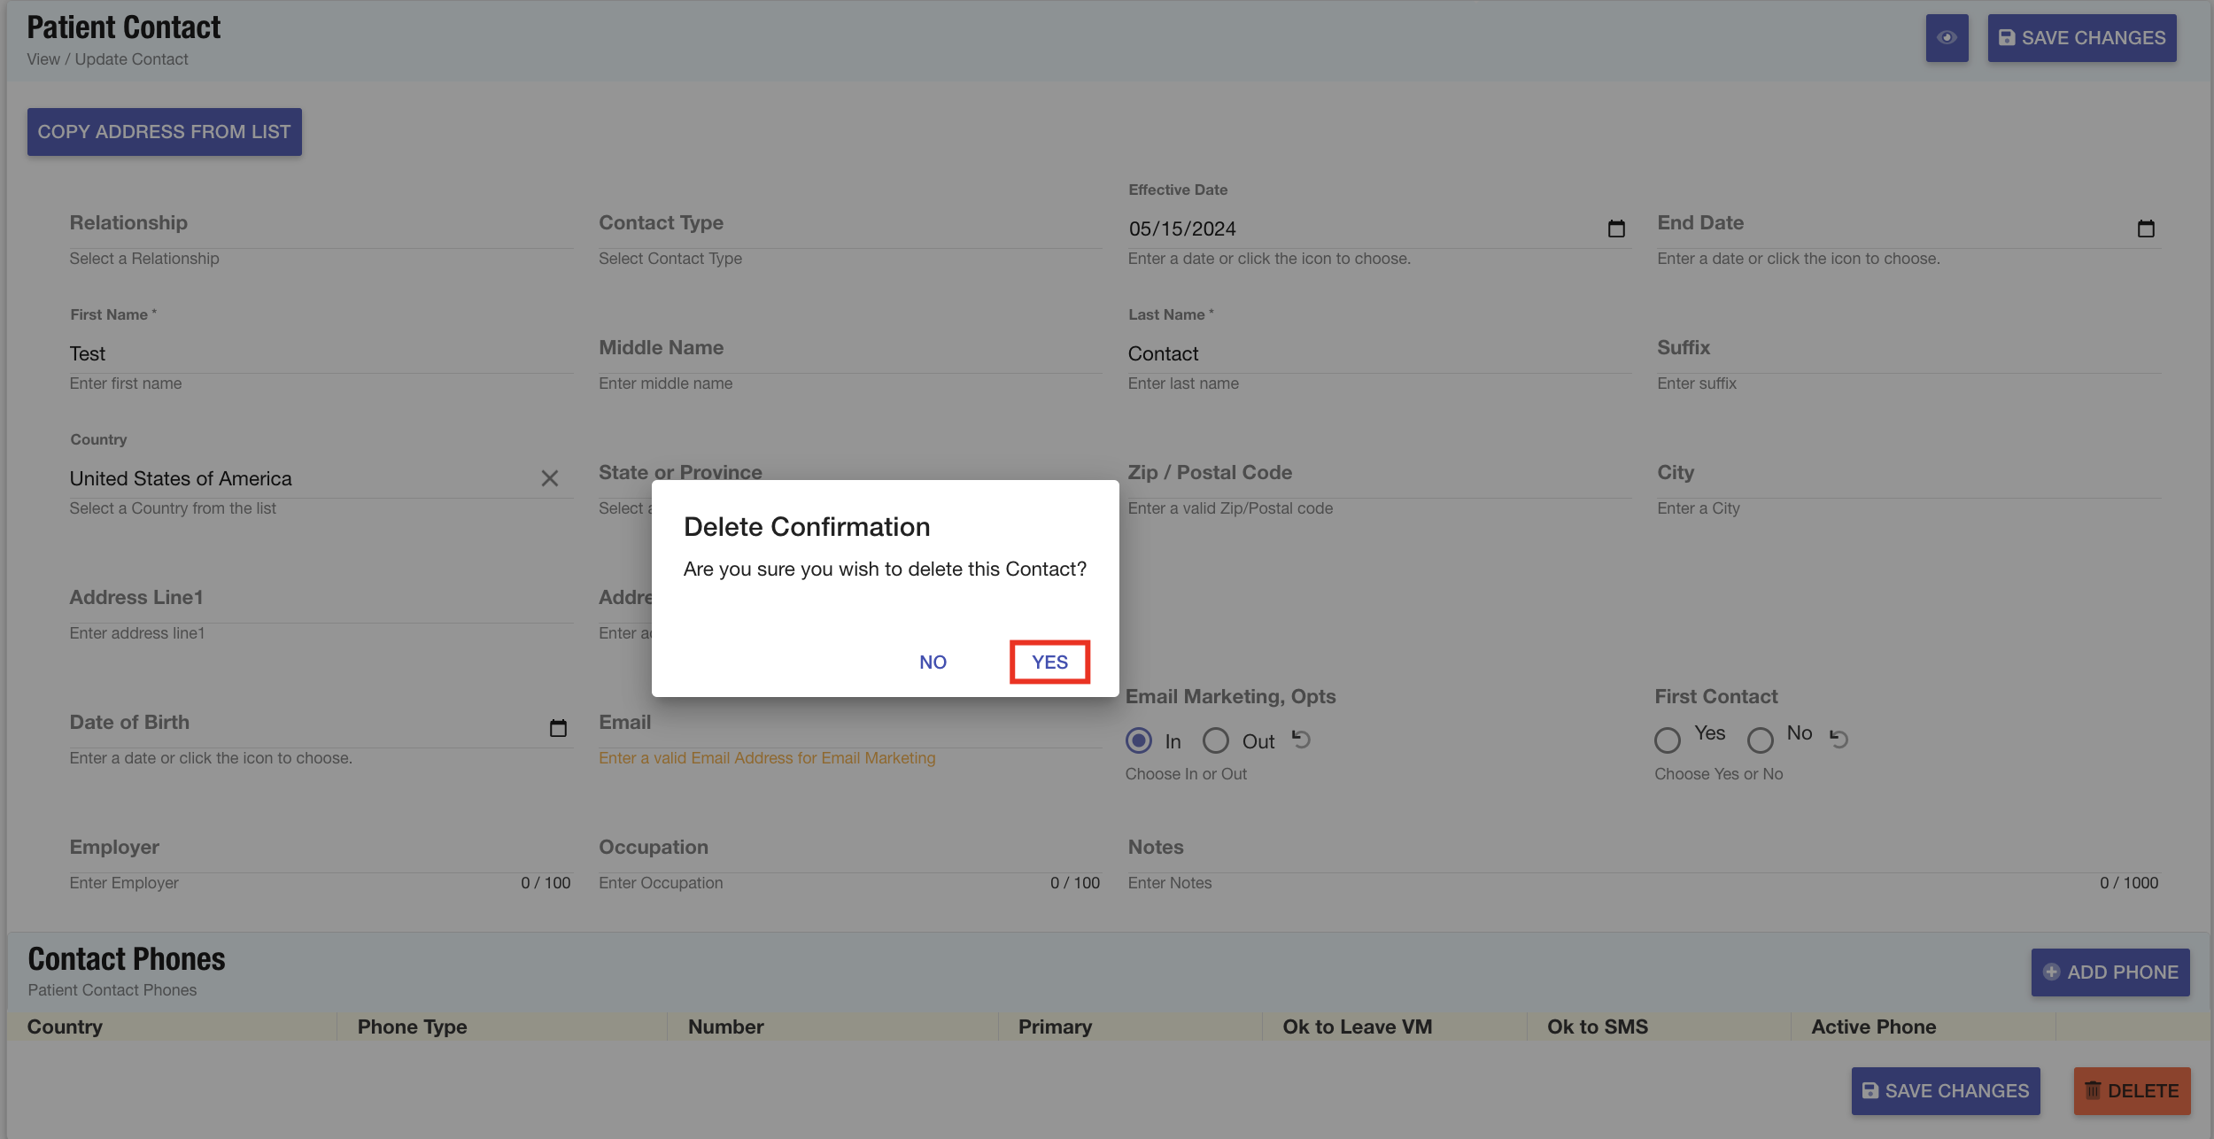The image size is (2214, 1139).
Task: Select the Email Marketing 'Out' radio
Action: [1215, 740]
